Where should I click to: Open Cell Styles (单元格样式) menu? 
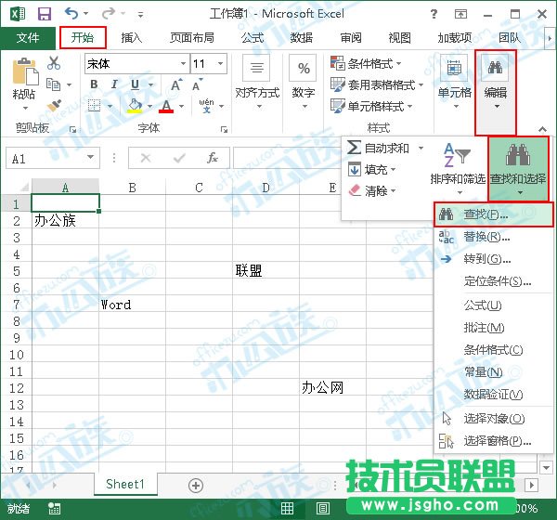[x=371, y=106]
